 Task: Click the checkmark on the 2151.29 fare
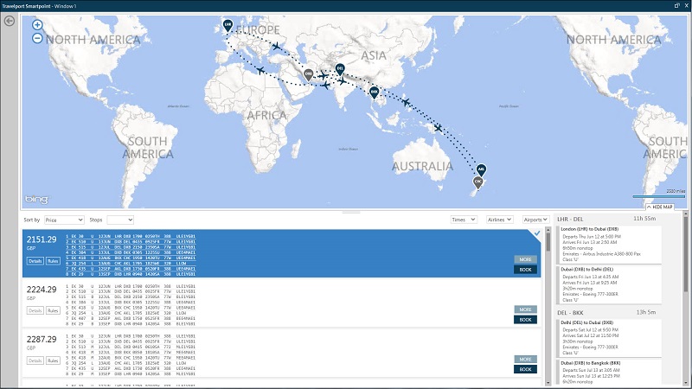tap(536, 233)
